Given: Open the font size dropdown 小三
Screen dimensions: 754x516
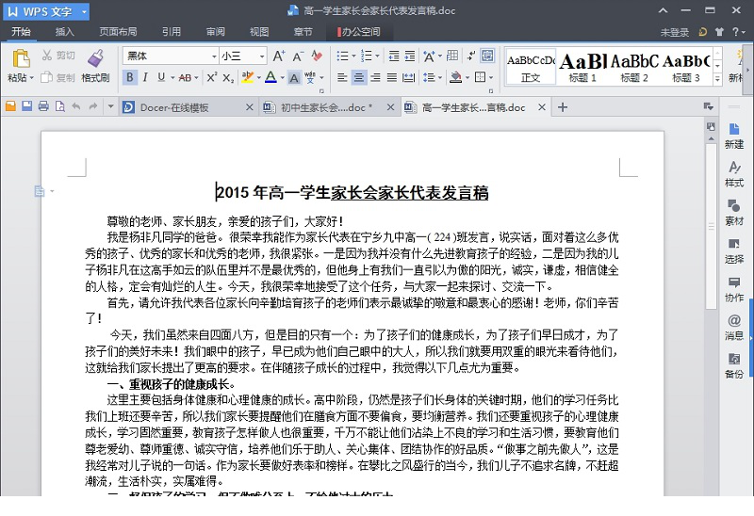Looking at the screenshot, I should [262, 56].
